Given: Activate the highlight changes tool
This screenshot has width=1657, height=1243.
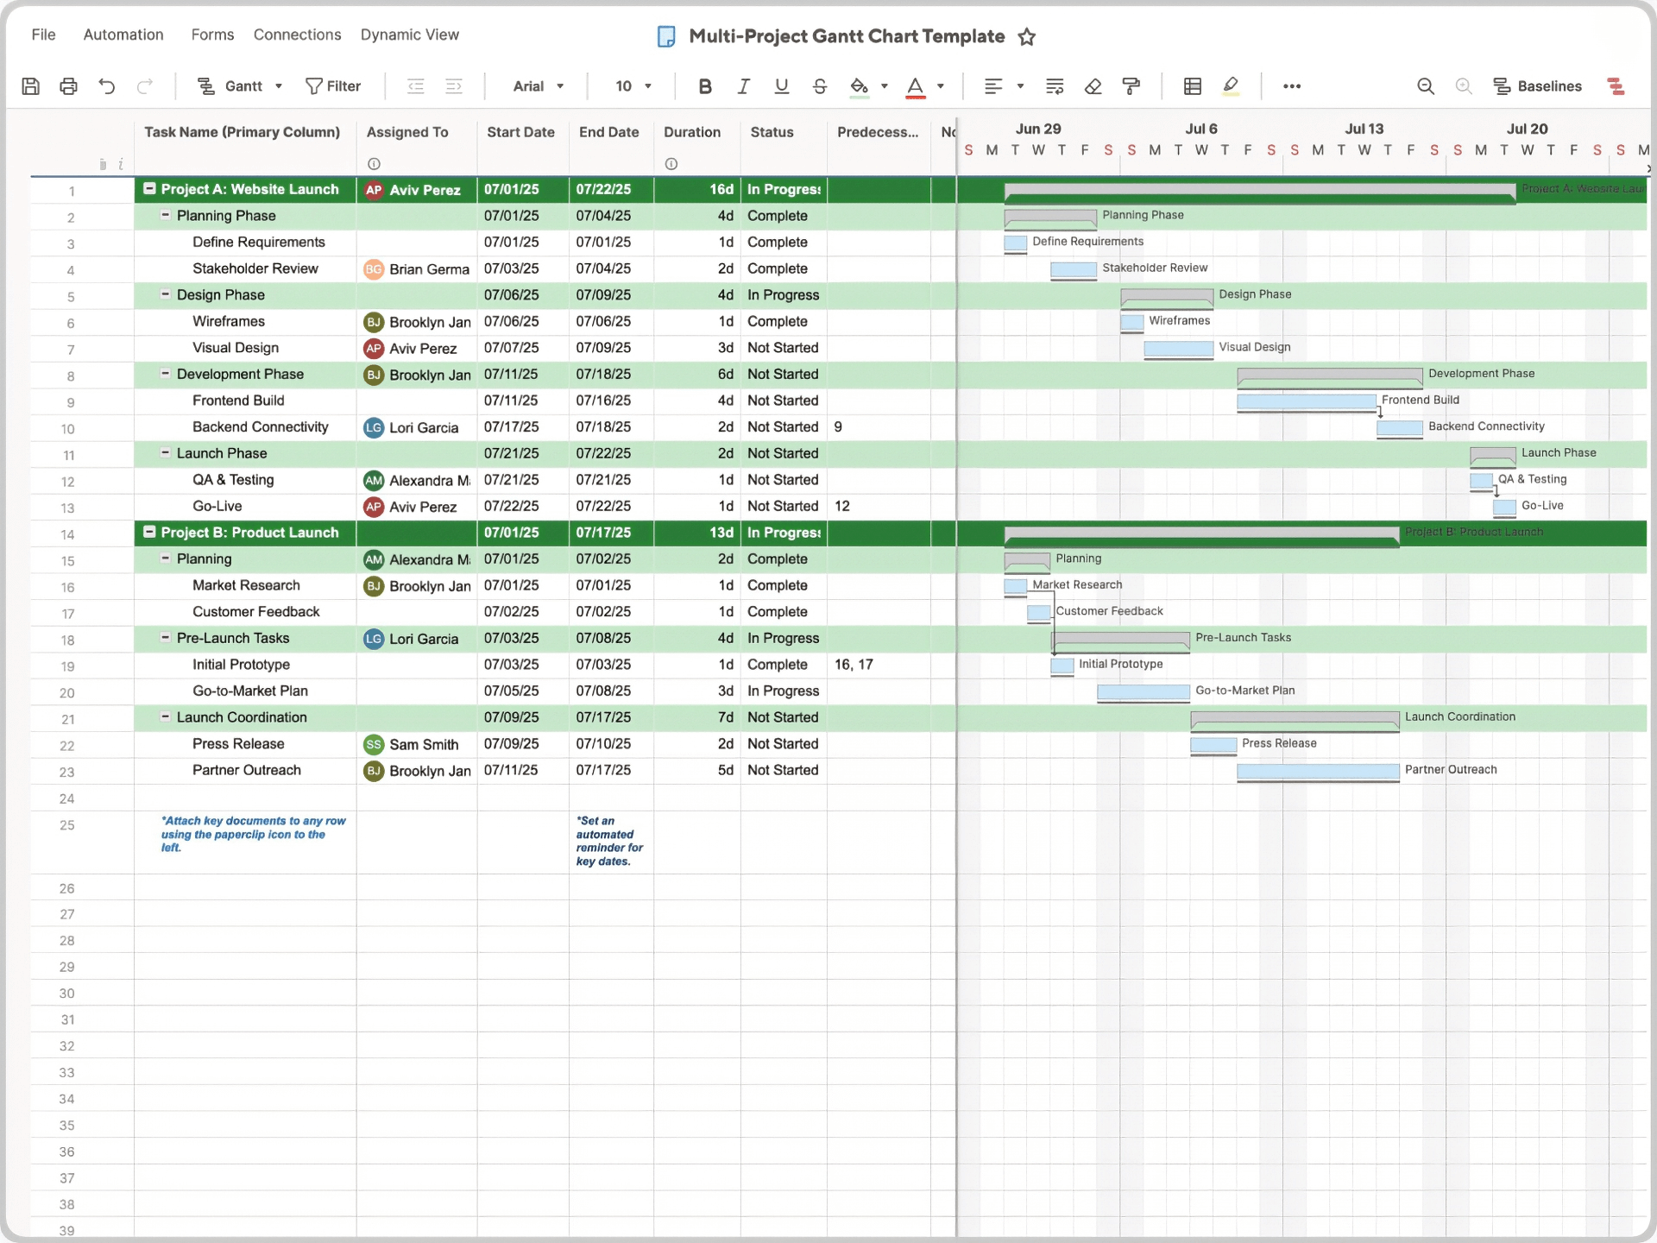Looking at the screenshot, I should pyautogui.click(x=1232, y=86).
